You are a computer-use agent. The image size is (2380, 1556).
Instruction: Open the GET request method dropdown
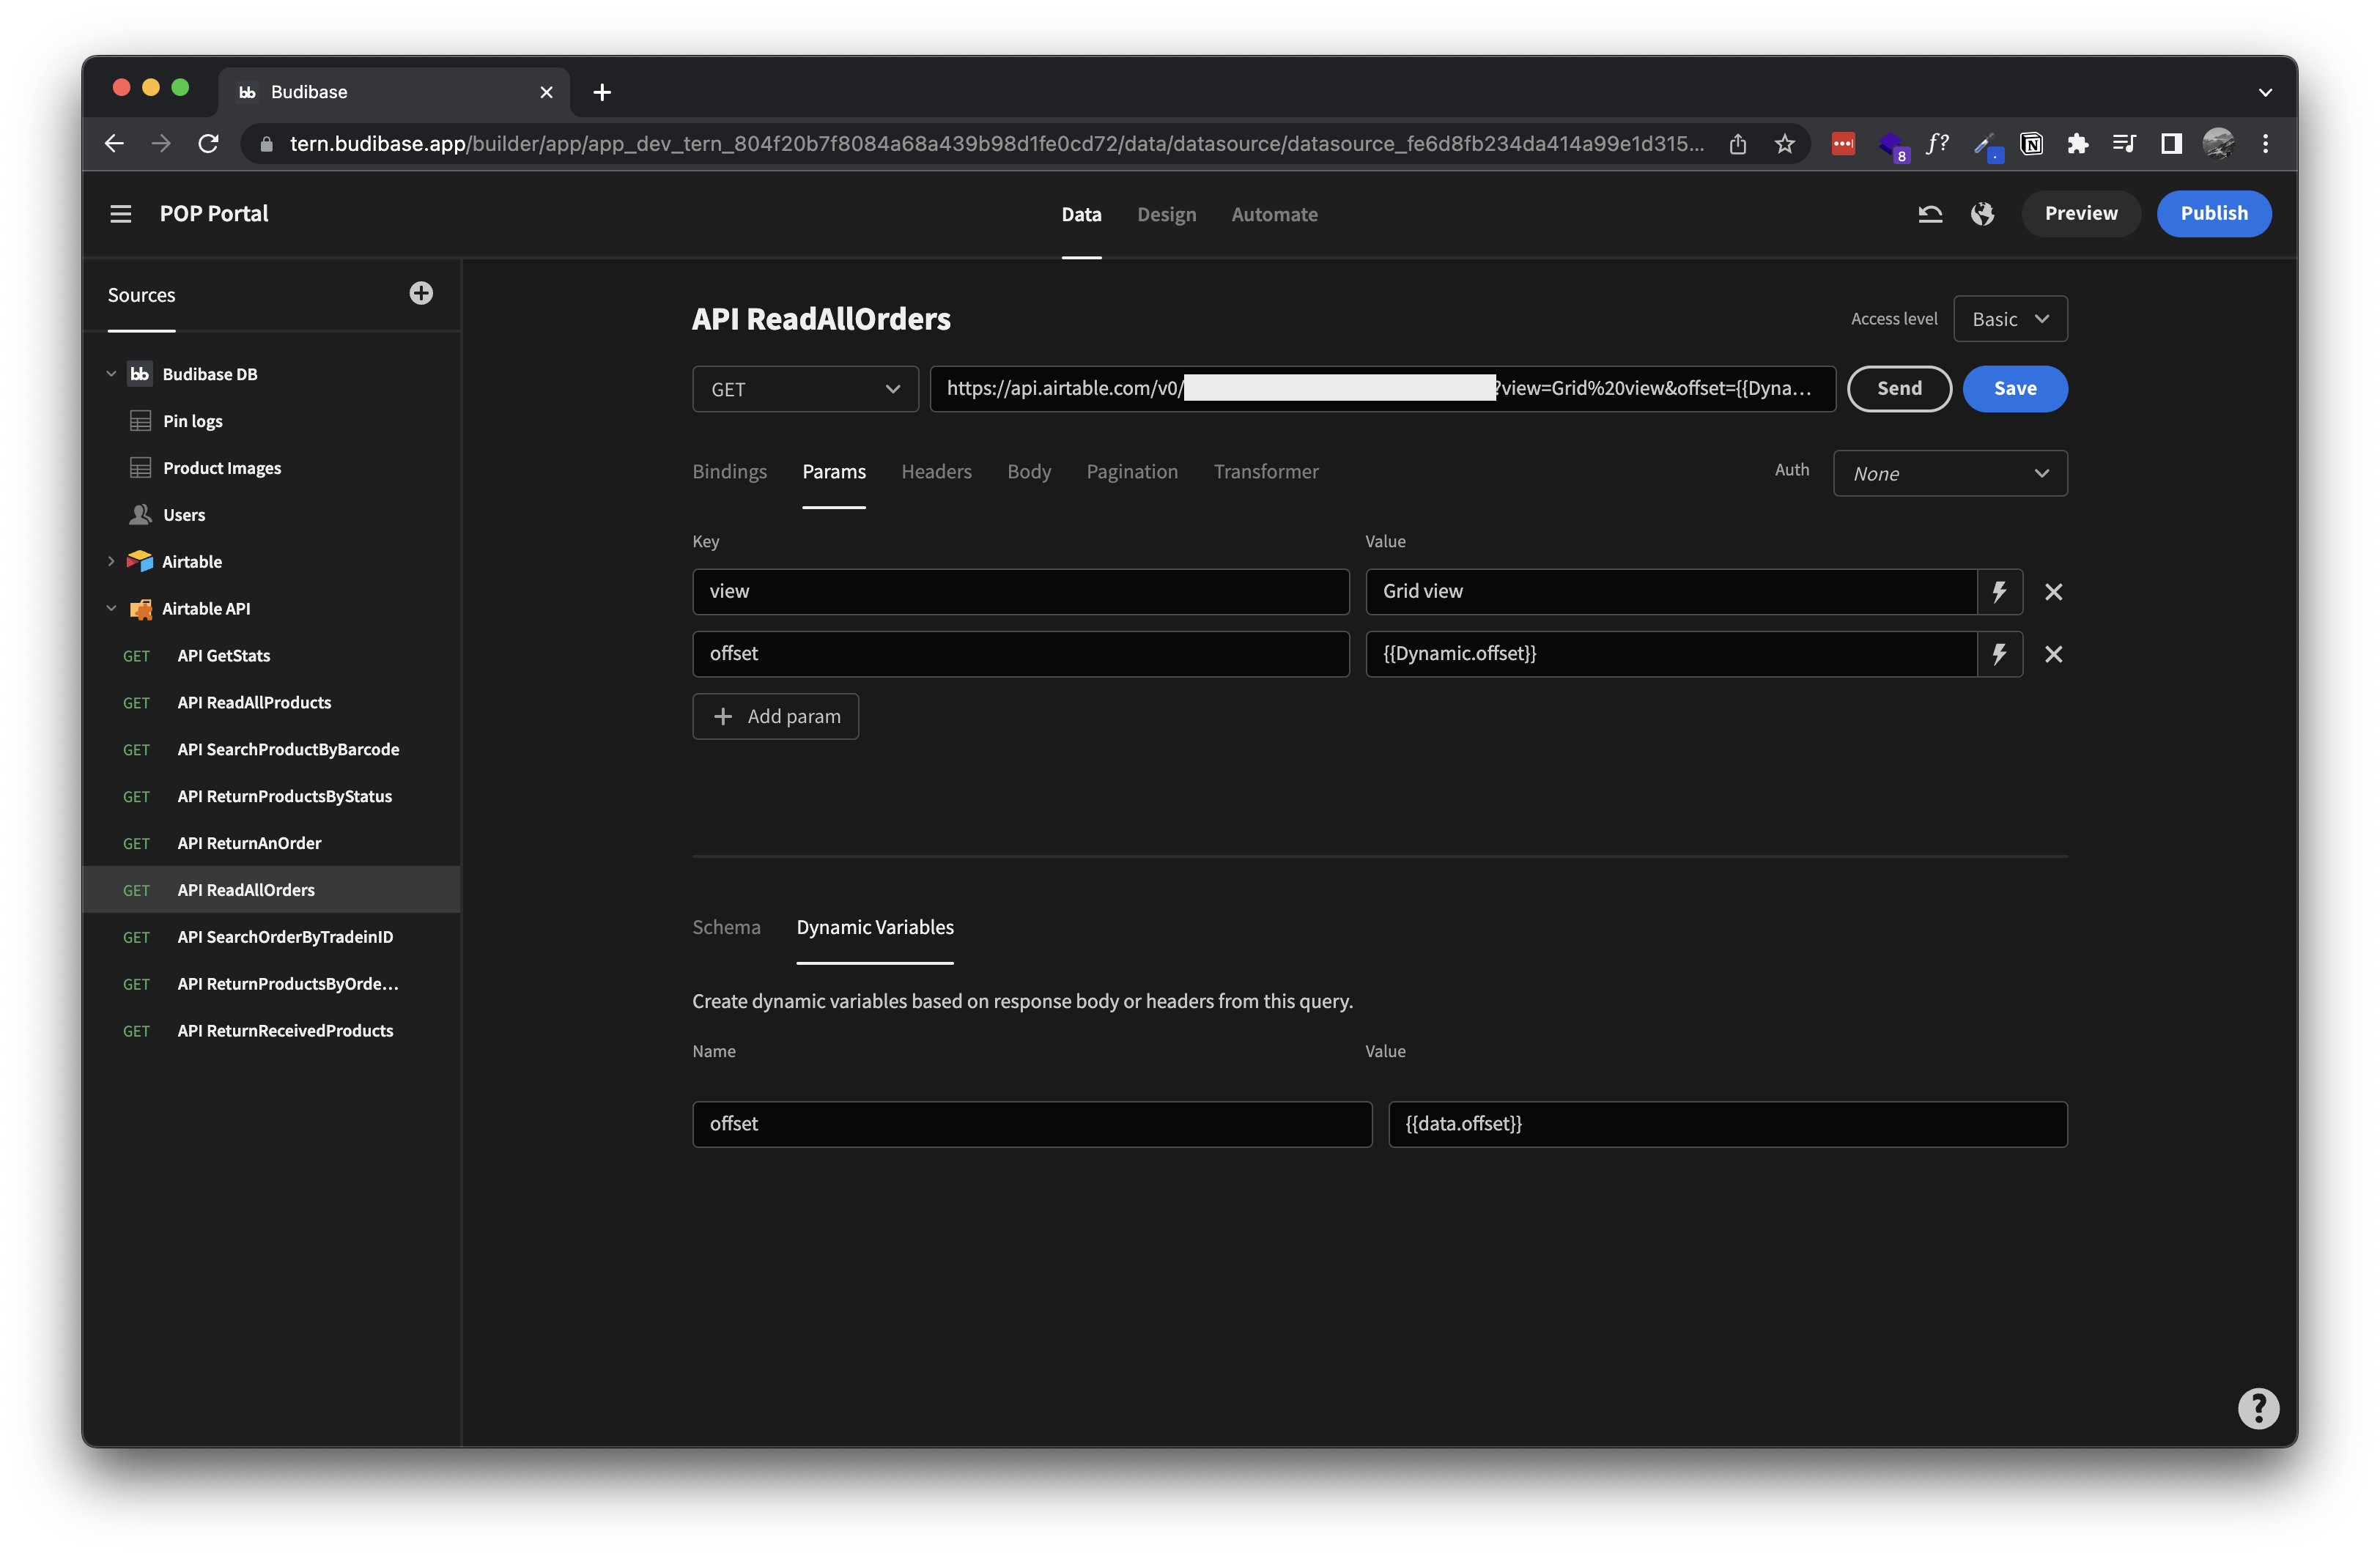(805, 389)
